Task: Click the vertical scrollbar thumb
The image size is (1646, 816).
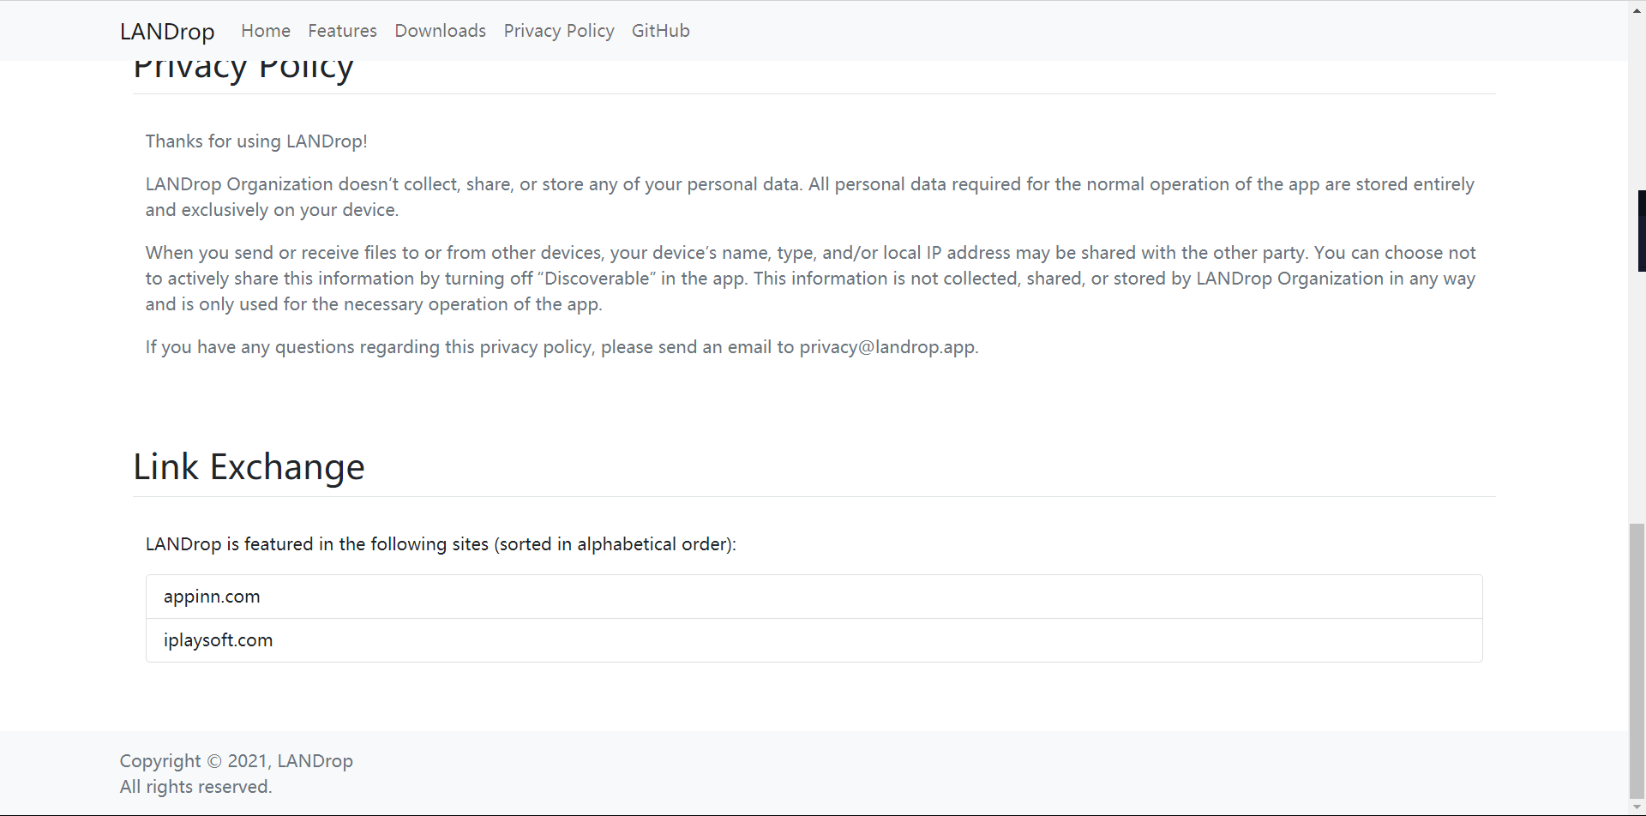Action: click(x=1637, y=660)
